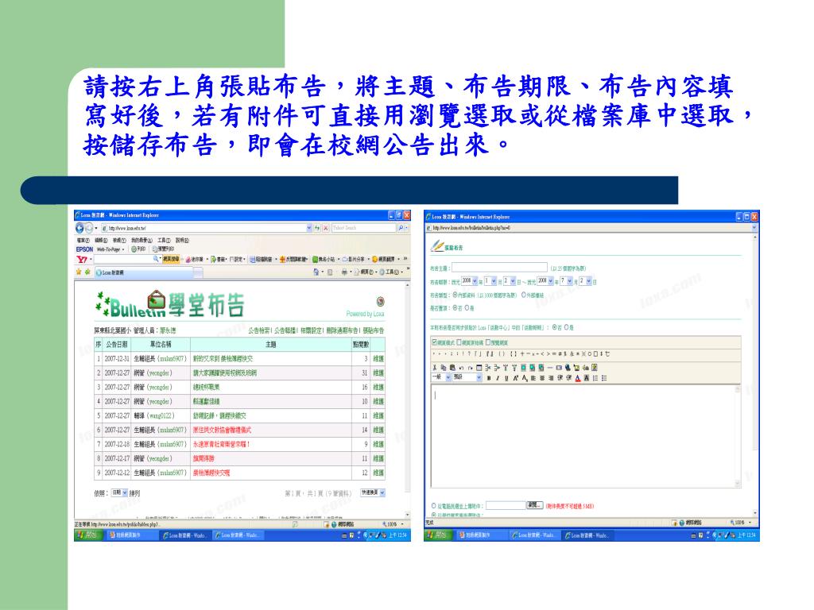Toggle Underline formatting in the post editor

(x=506, y=378)
